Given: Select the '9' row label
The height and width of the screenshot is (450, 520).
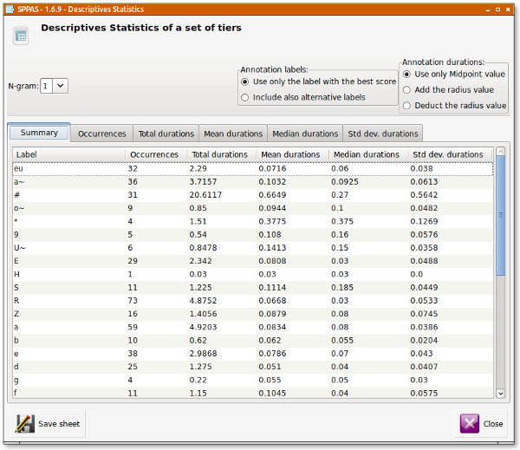Looking at the screenshot, I should 16,235.
